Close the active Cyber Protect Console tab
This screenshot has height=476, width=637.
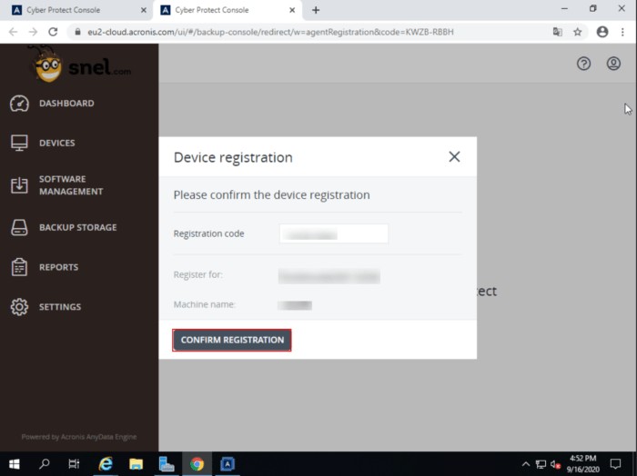pos(292,10)
